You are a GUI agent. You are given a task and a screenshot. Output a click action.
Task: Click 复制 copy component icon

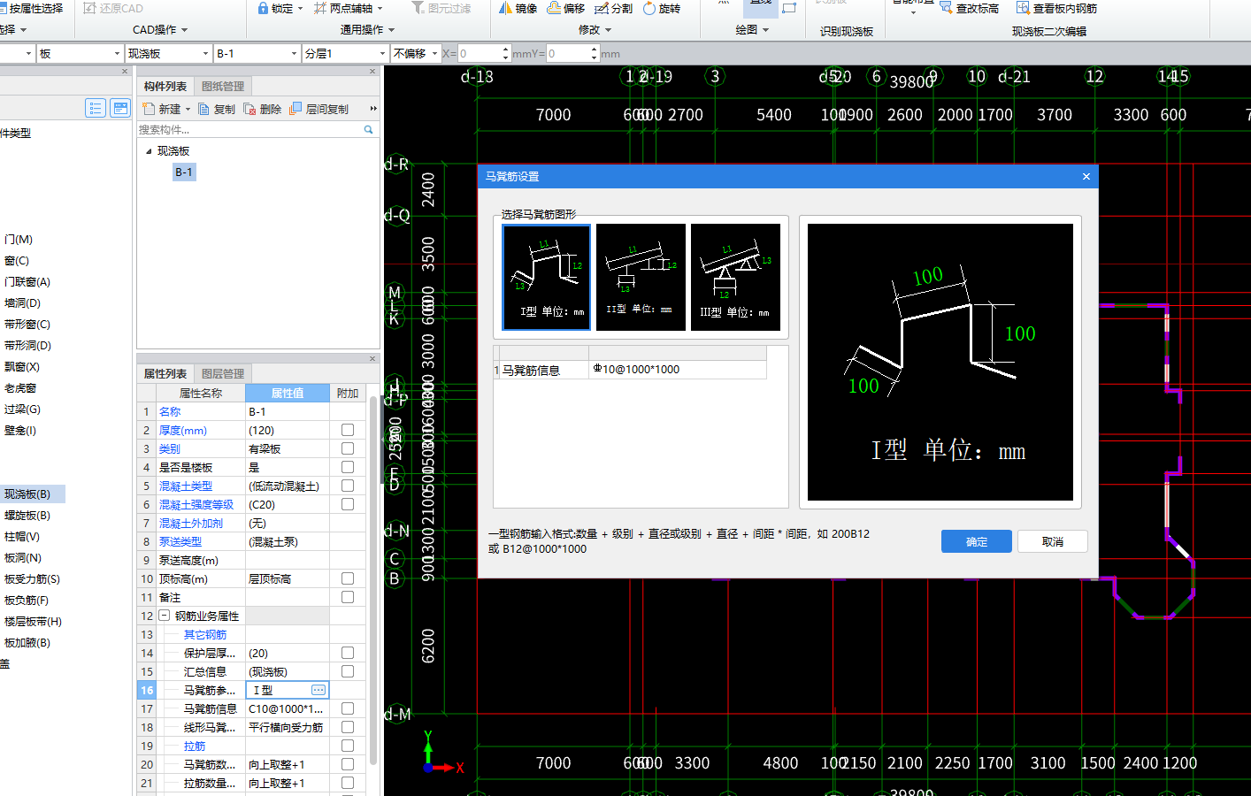[204, 109]
